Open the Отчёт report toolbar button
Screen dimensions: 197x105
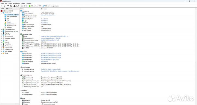pyautogui.click(x=24, y=6)
